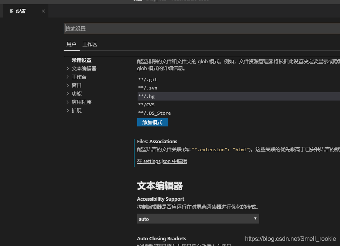Click the Accessibility Support setting title
Image resolution: width=340 pixels, height=246 pixels.
point(160,199)
